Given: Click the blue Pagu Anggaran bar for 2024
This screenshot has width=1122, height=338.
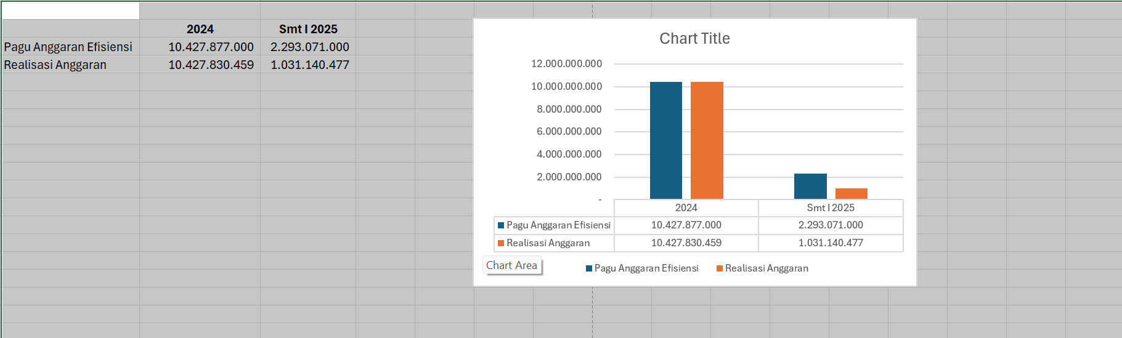Looking at the screenshot, I should [x=665, y=140].
